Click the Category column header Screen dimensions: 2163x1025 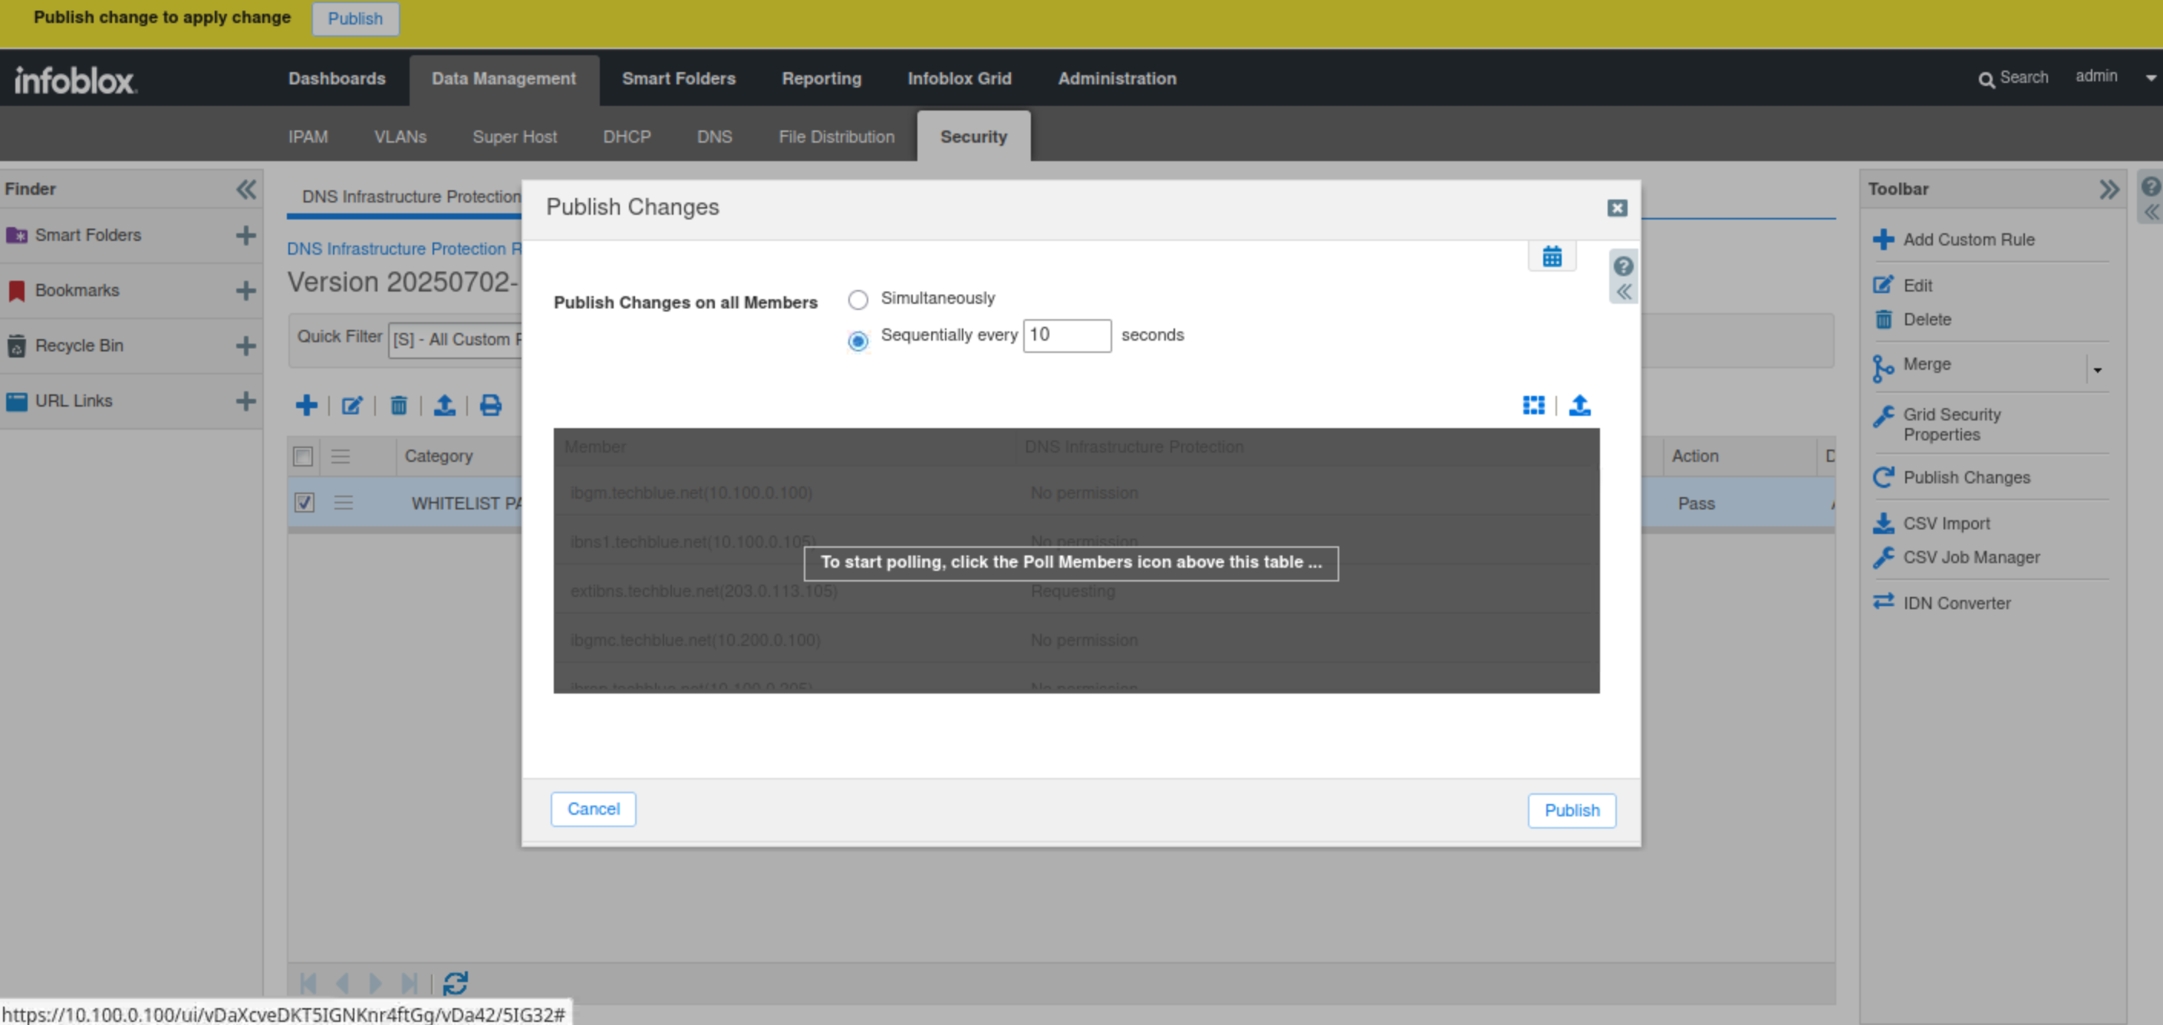(x=438, y=456)
